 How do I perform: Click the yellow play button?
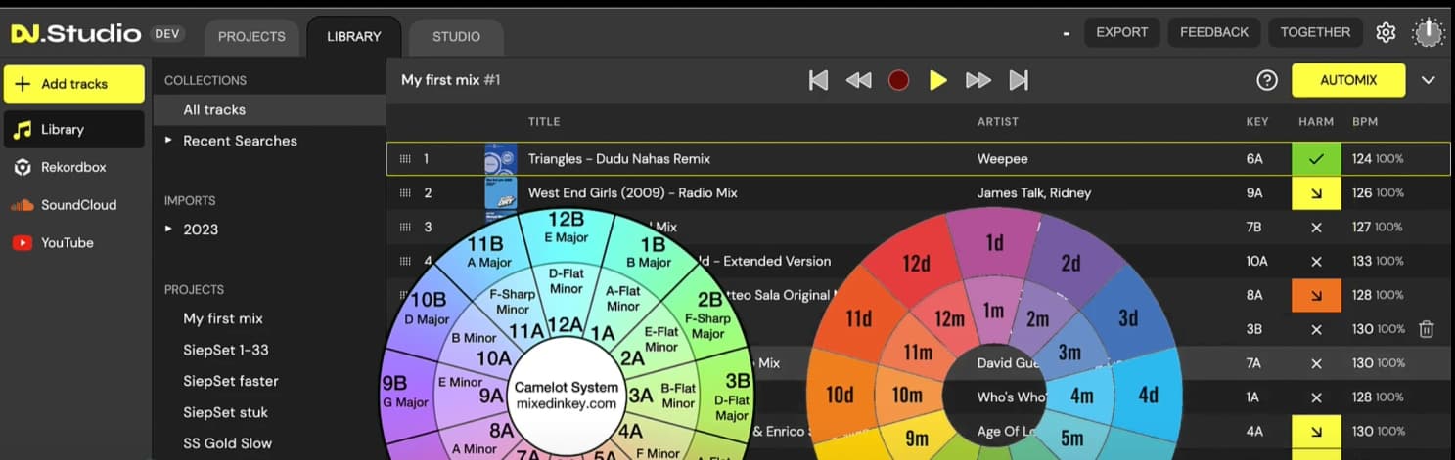(938, 80)
